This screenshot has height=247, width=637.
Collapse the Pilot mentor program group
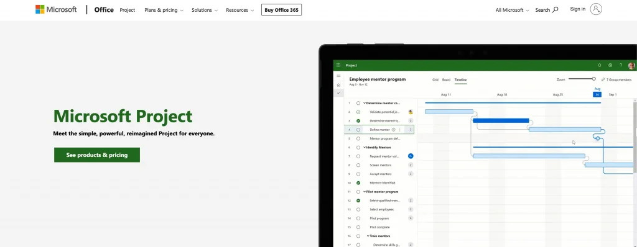click(x=365, y=191)
